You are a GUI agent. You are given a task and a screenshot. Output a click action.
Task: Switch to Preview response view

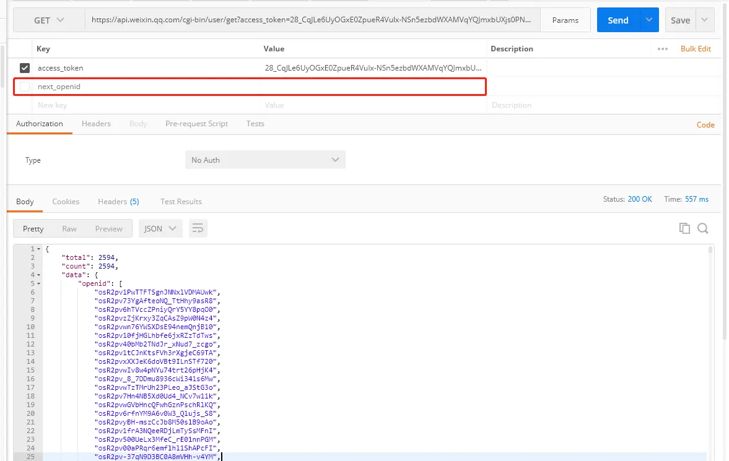coord(109,228)
